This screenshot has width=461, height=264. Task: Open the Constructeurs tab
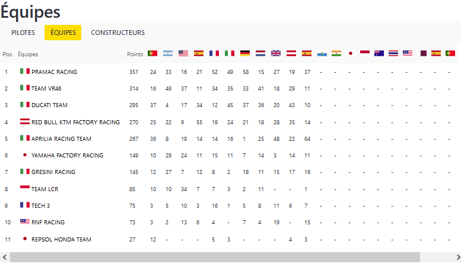tap(117, 33)
